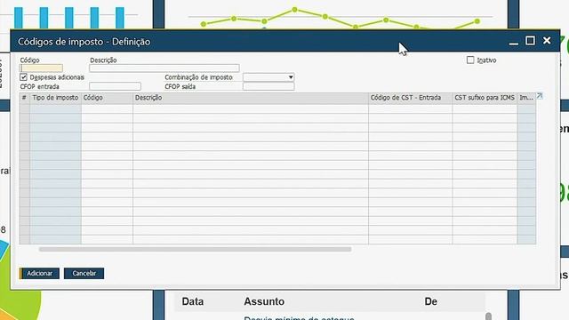Screen dimensions: 569x320
Task: Click the truncated Im... column header
Action: tap(526, 98)
